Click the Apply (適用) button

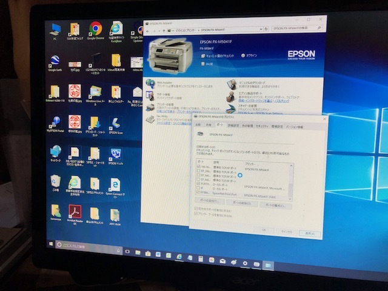(310, 233)
